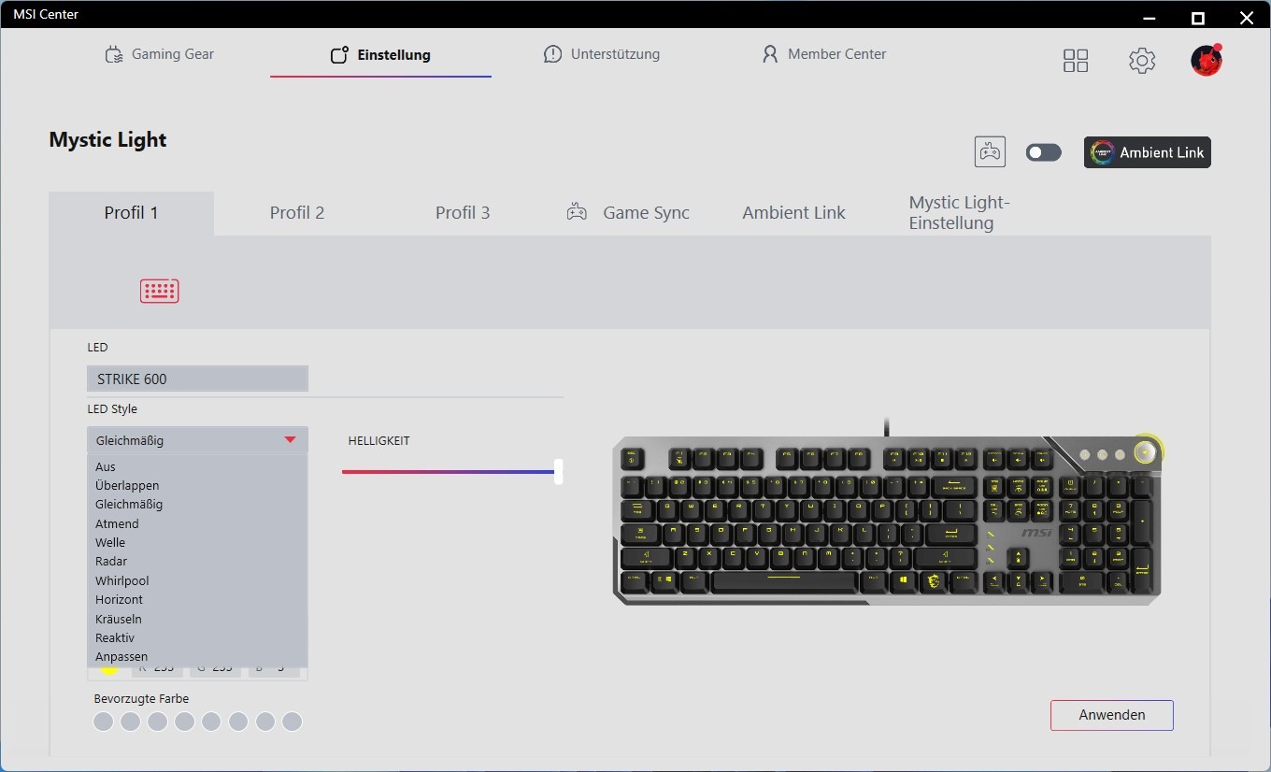Choose the Horizont LED style

197,599
